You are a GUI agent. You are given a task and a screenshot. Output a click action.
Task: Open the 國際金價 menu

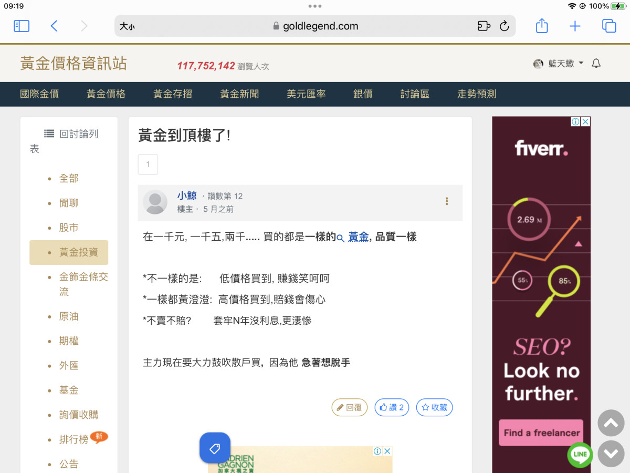click(x=39, y=94)
